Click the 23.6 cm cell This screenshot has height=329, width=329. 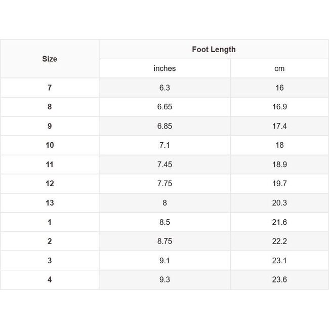pyautogui.click(x=279, y=280)
